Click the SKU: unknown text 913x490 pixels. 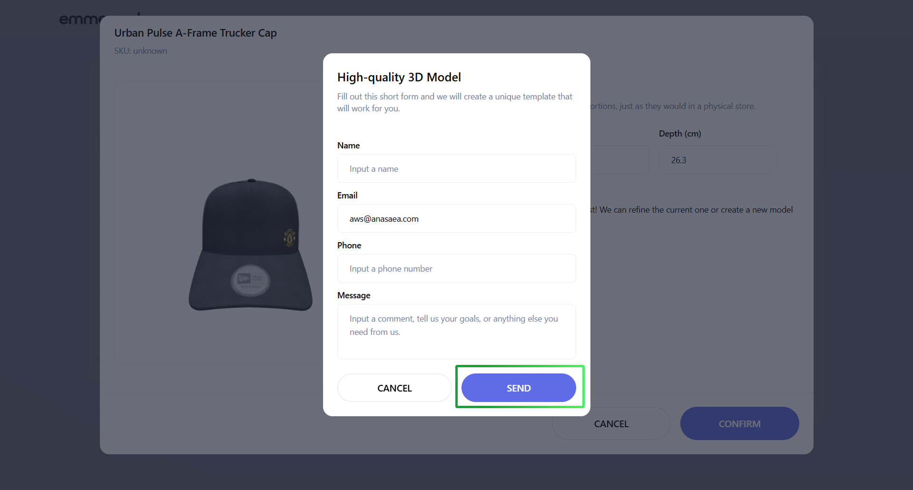click(x=140, y=51)
